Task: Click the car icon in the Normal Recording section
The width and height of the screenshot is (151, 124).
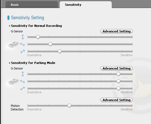Action: (14, 45)
